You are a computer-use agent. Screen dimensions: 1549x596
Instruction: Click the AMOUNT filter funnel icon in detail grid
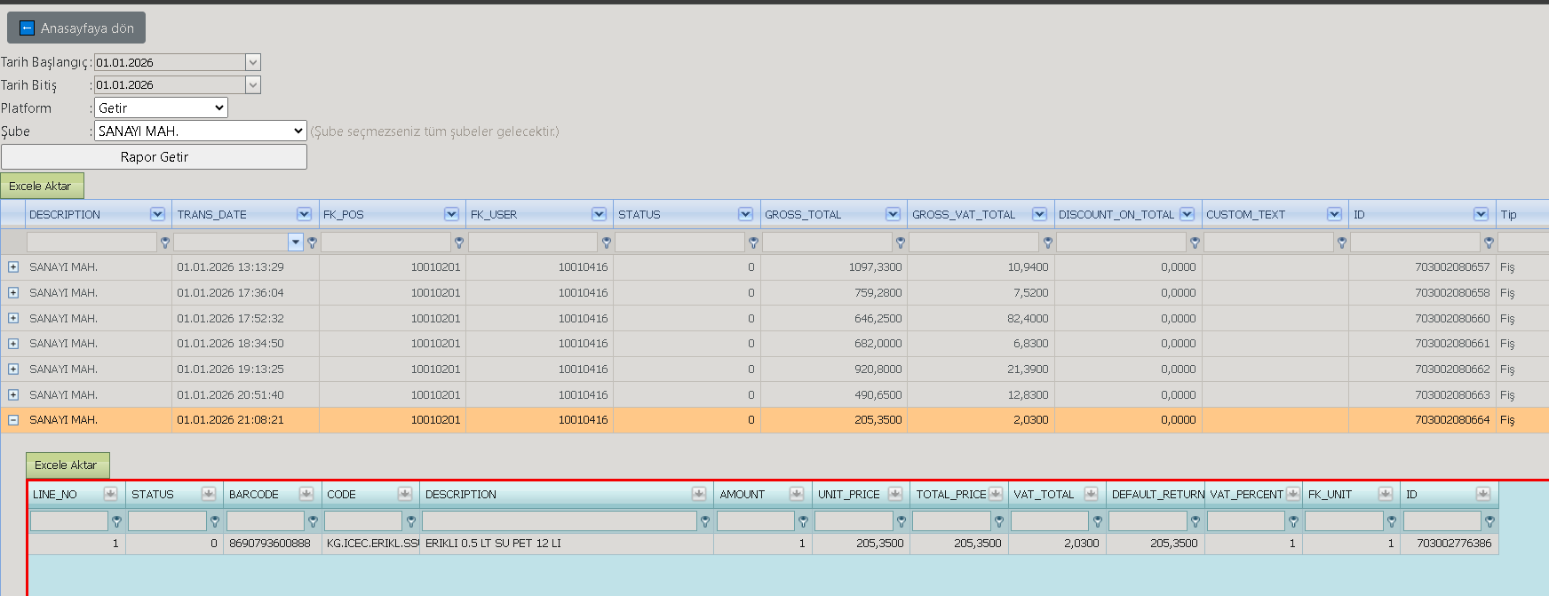(803, 521)
